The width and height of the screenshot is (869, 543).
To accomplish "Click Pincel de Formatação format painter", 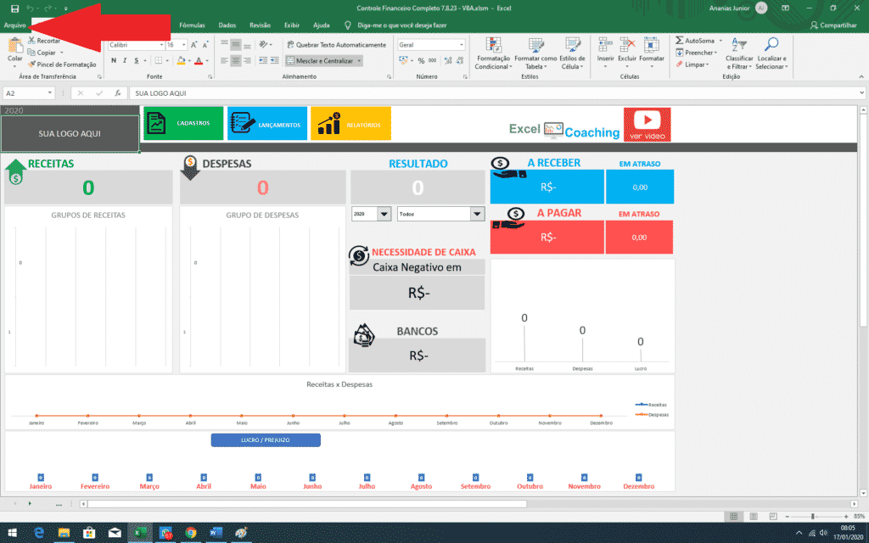I will 62,64.
